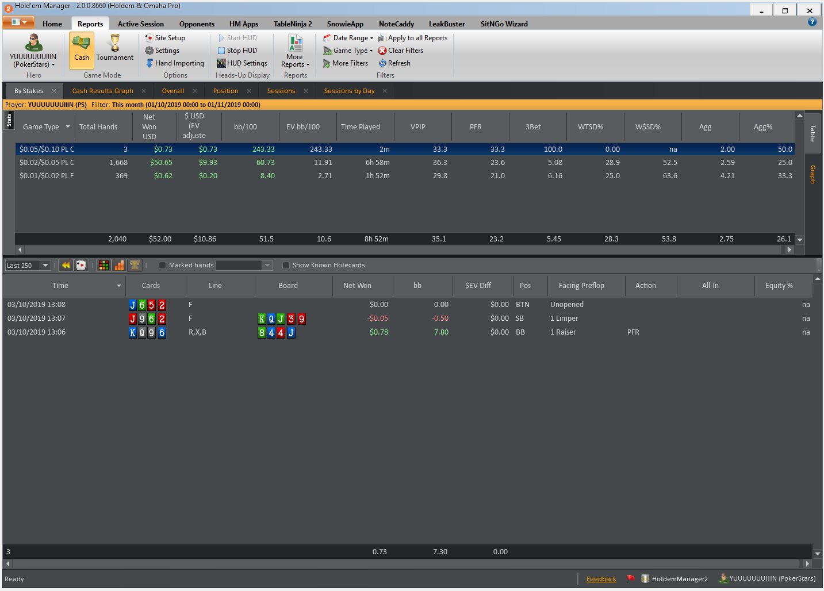Click HoldemManager2 in status bar
Screen dimensions: 824x591
coord(674,579)
